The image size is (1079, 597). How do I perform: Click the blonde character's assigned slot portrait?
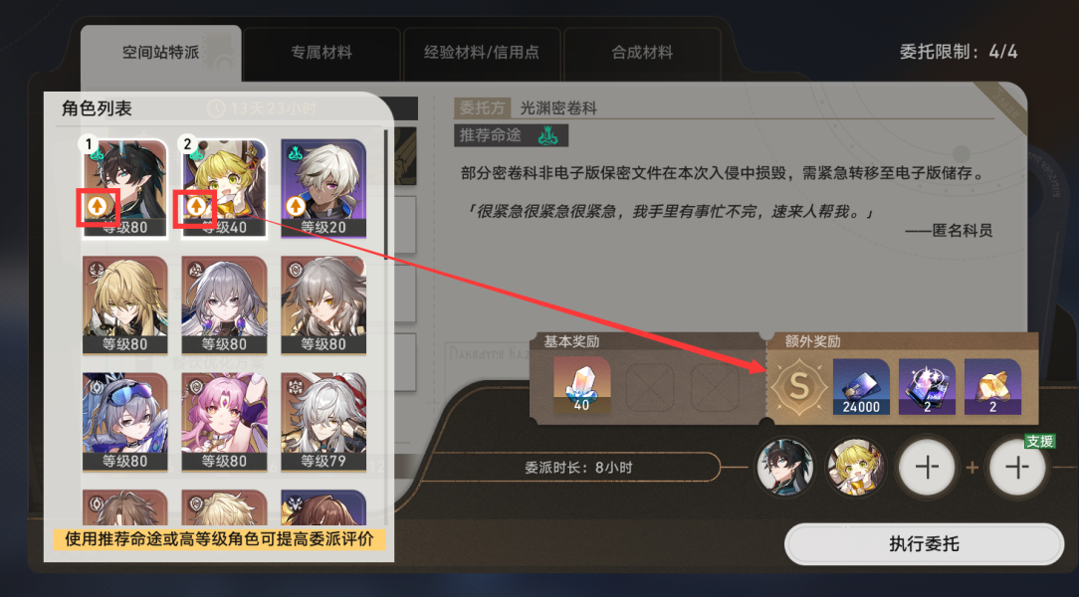pyautogui.click(x=856, y=468)
